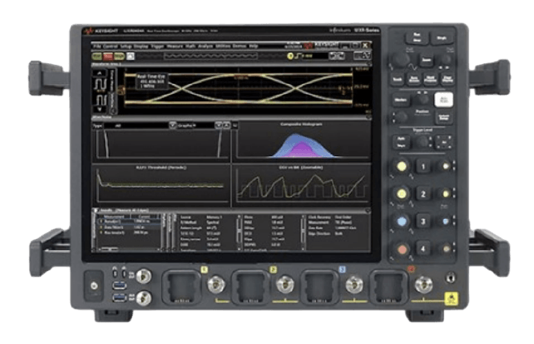This screenshot has height=344, width=534.
Task: Click the red Stop button in the on-screen toolbar
Action: tap(108, 56)
